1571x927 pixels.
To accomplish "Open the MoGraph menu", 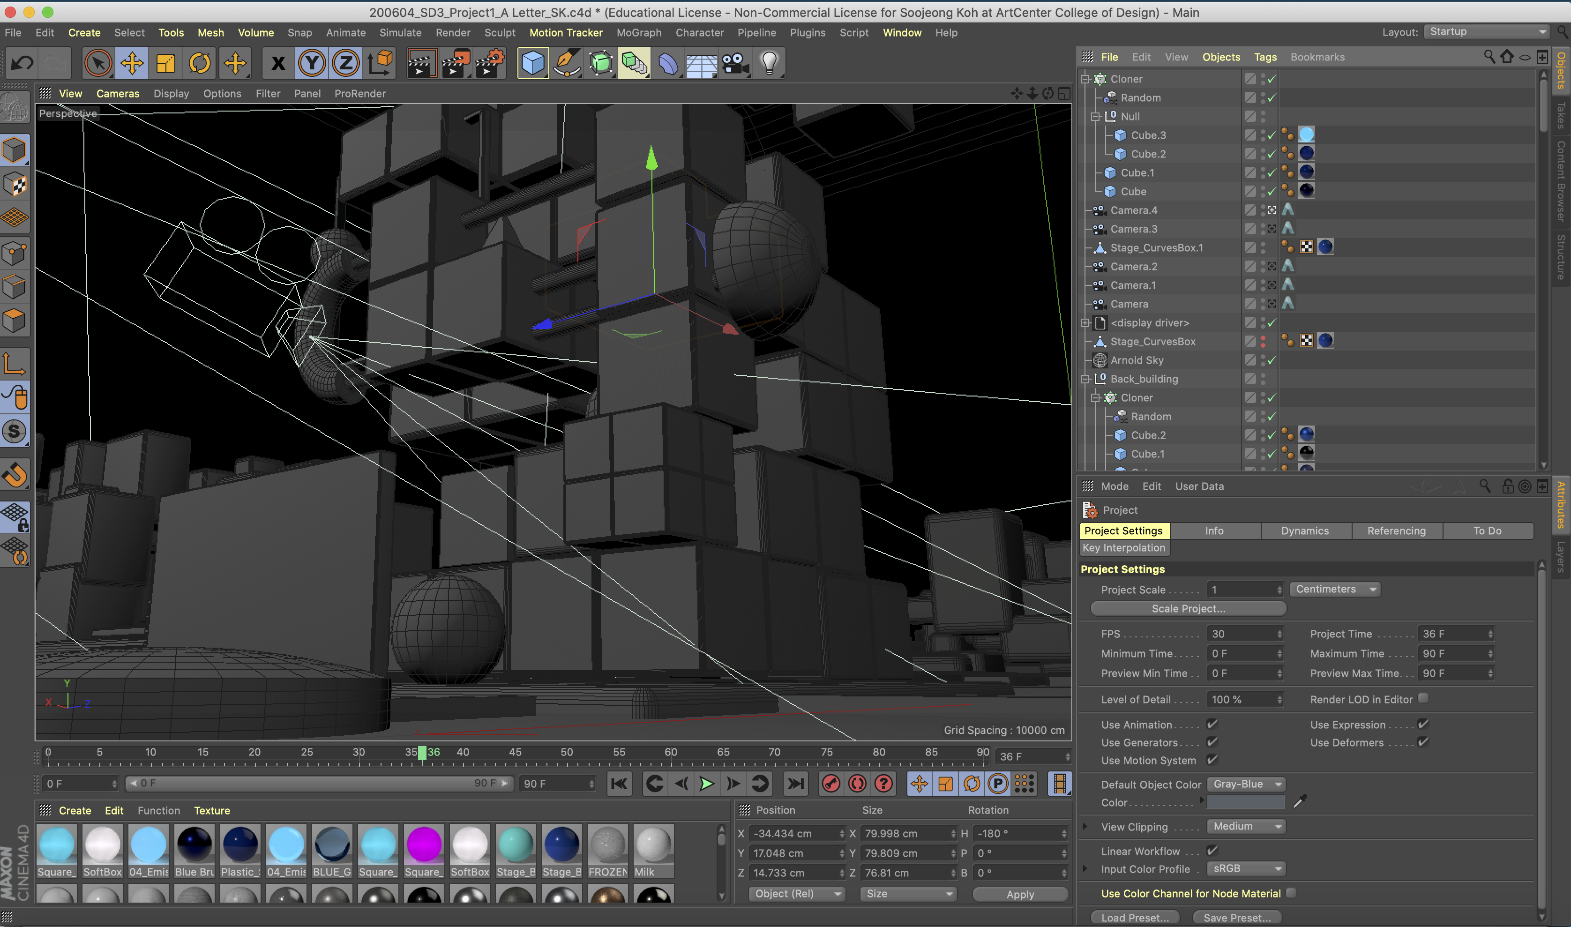I will point(638,32).
